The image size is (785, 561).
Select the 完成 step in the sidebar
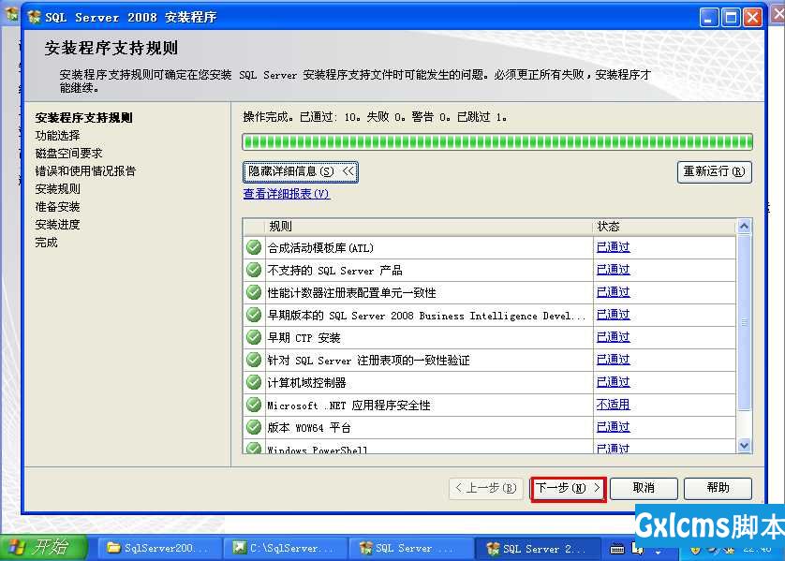47,243
